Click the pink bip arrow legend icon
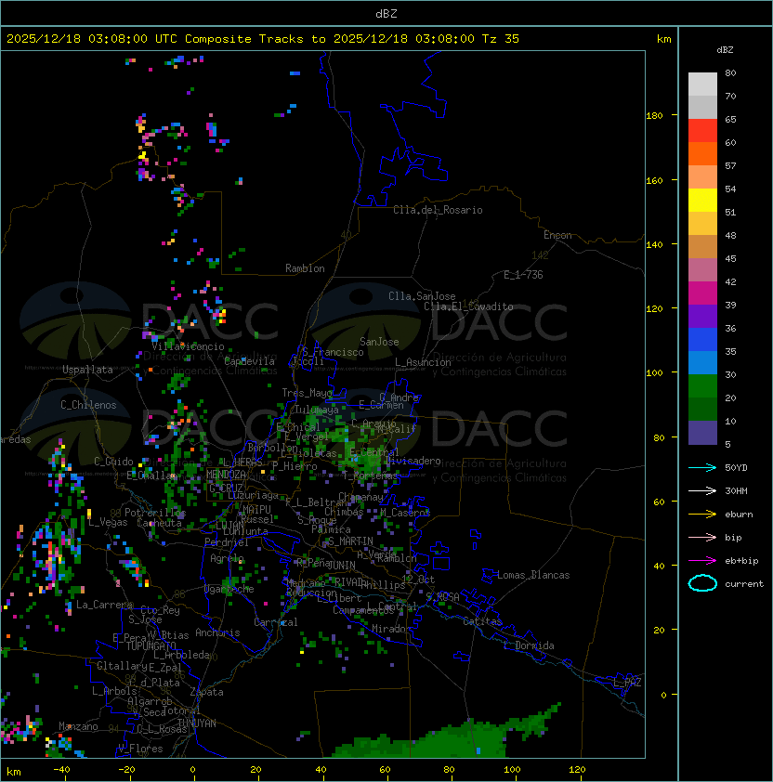This screenshot has height=782, width=773. point(702,537)
